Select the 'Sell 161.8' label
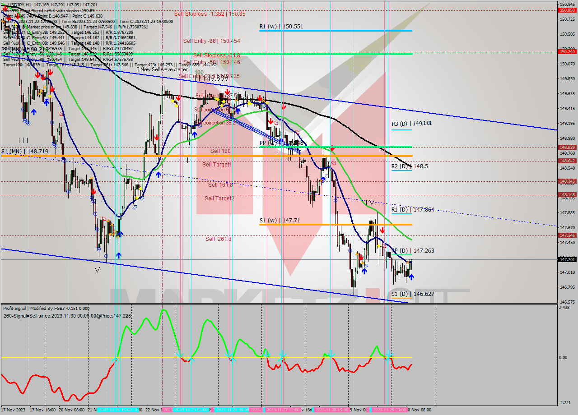Screen dimensions: 578x415 click(x=220, y=185)
